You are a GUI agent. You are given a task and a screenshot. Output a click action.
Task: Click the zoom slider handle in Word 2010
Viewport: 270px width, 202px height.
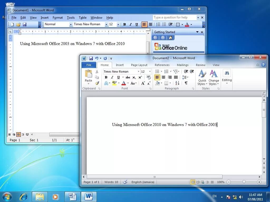pos(244,182)
